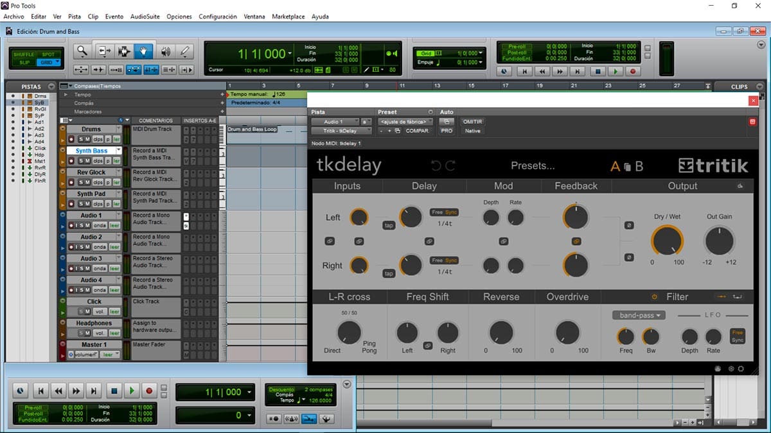Click the red plugin target icon
This screenshot has height=433, width=771.
point(753,121)
